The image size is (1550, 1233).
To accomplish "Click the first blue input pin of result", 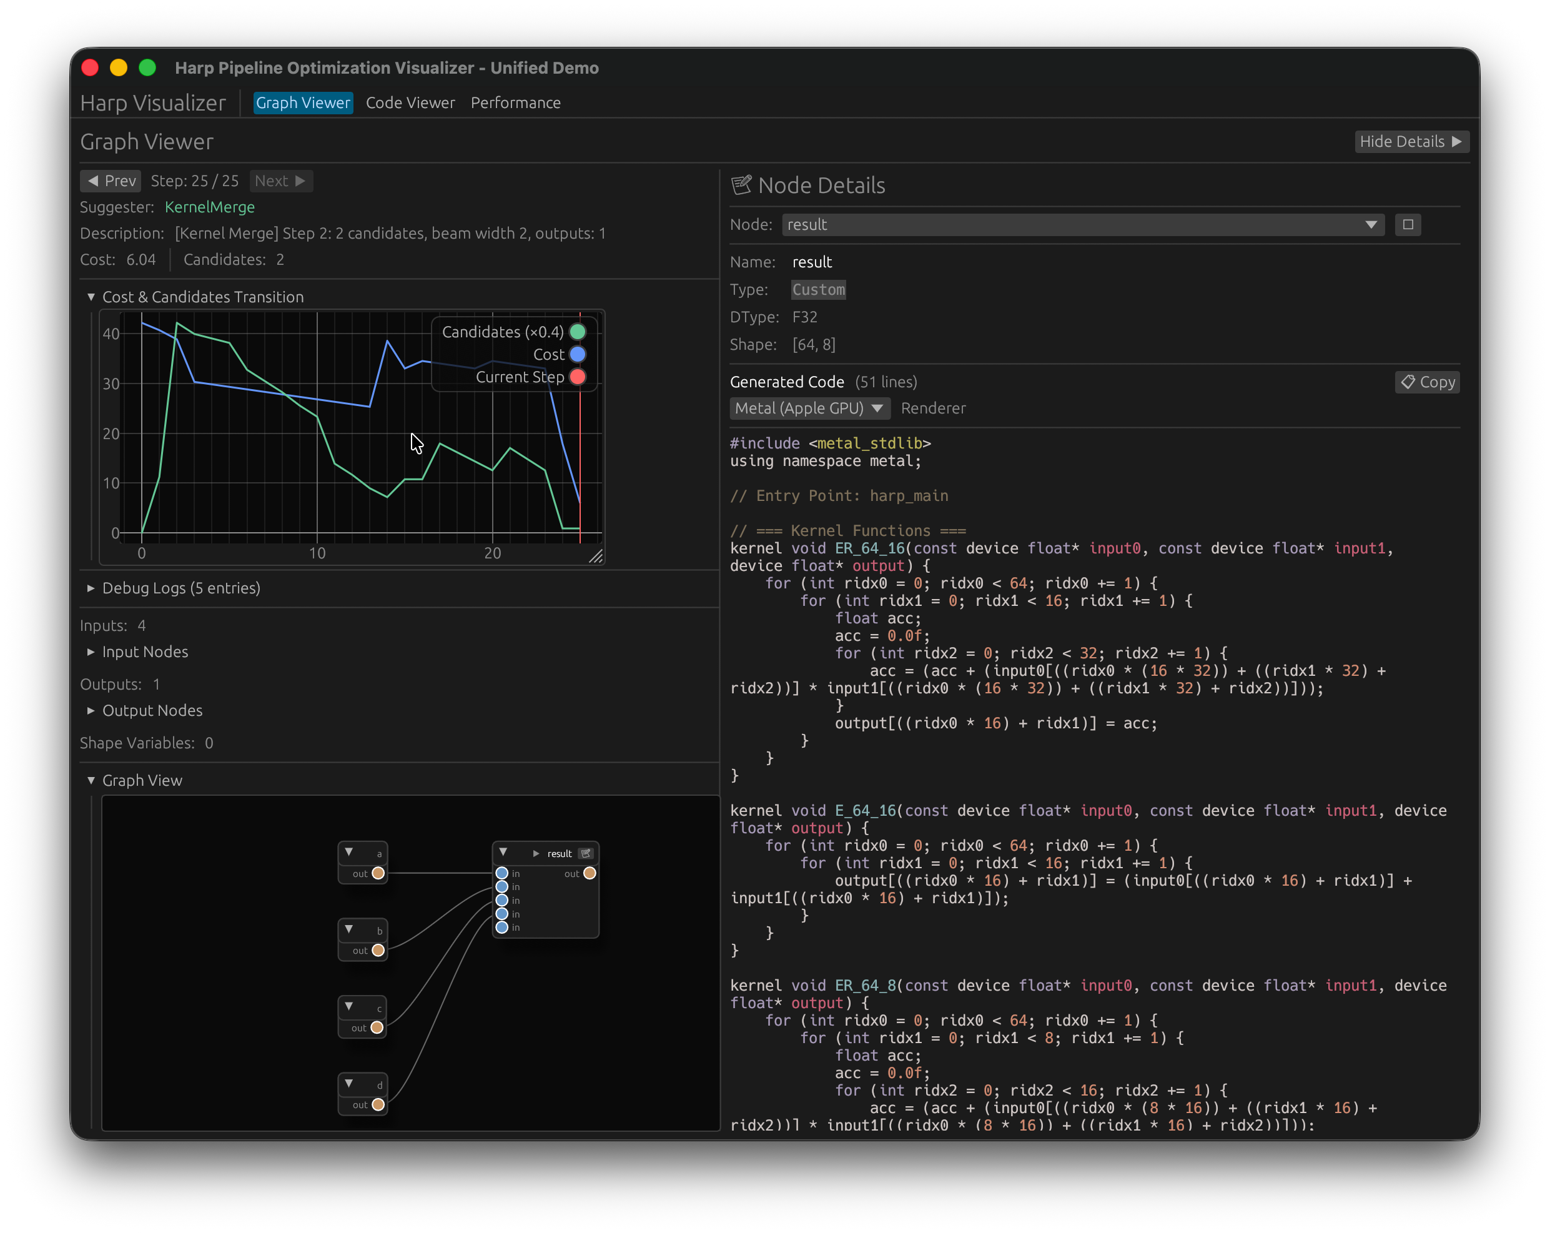I will 502,873.
